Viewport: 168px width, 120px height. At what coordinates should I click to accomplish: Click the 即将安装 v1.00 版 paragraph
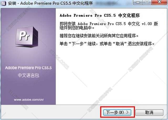click(109, 26)
